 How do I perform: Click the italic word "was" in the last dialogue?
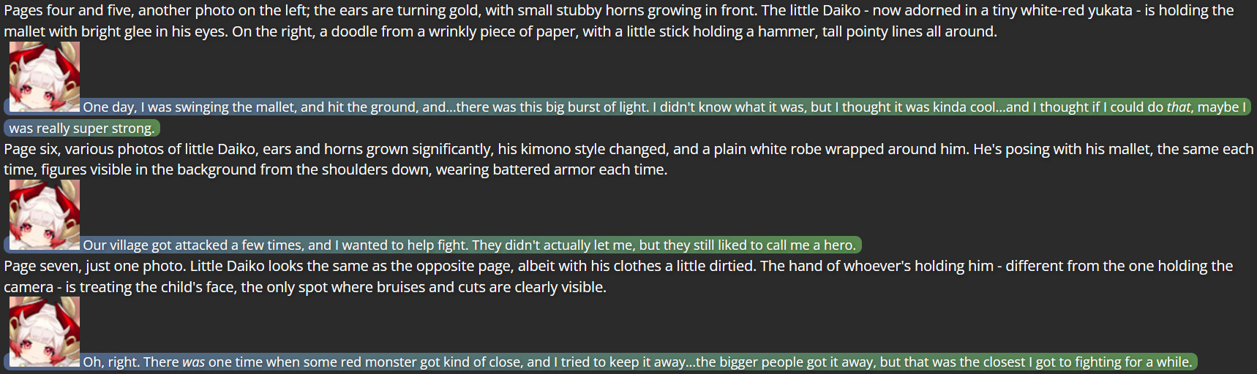point(193,362)
